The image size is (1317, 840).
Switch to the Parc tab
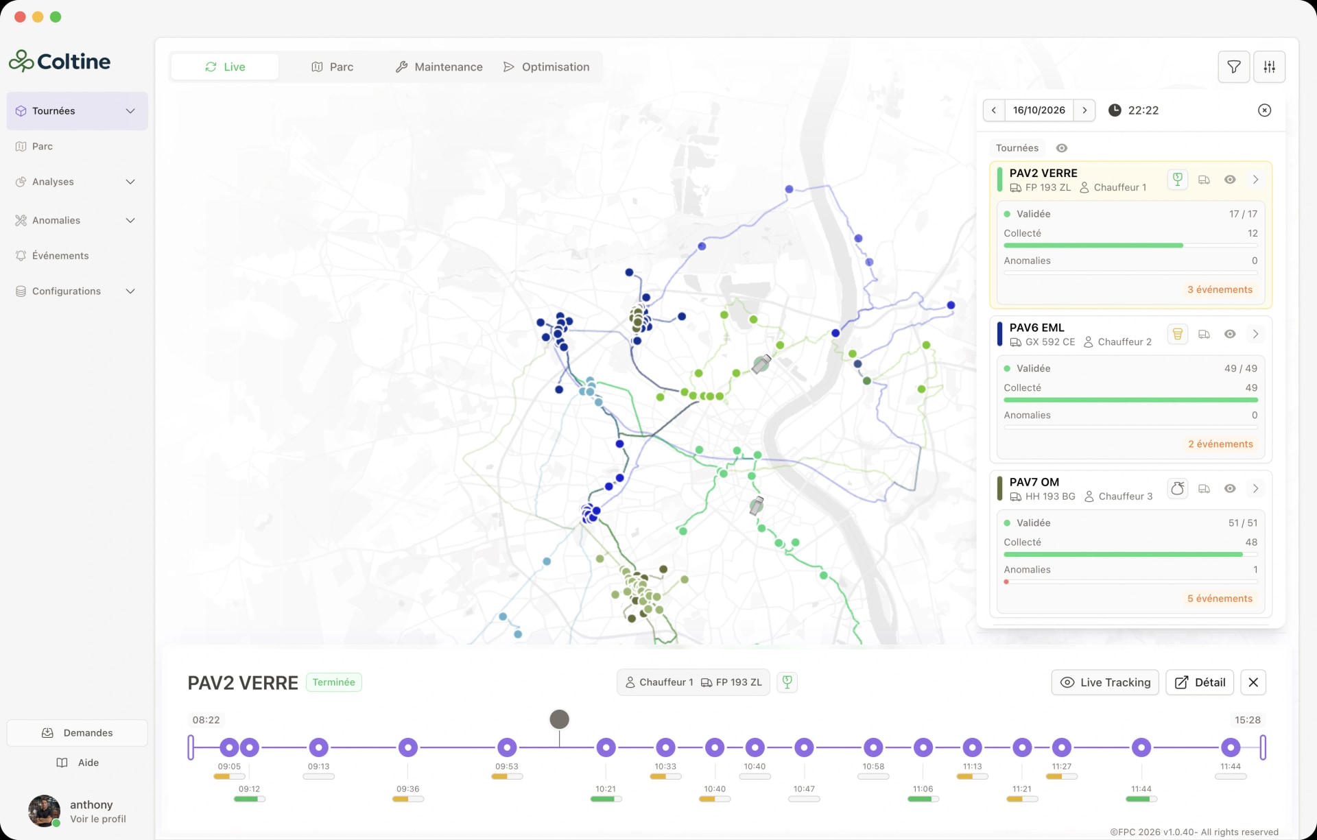pyautogui.click(x=332, y=67)
